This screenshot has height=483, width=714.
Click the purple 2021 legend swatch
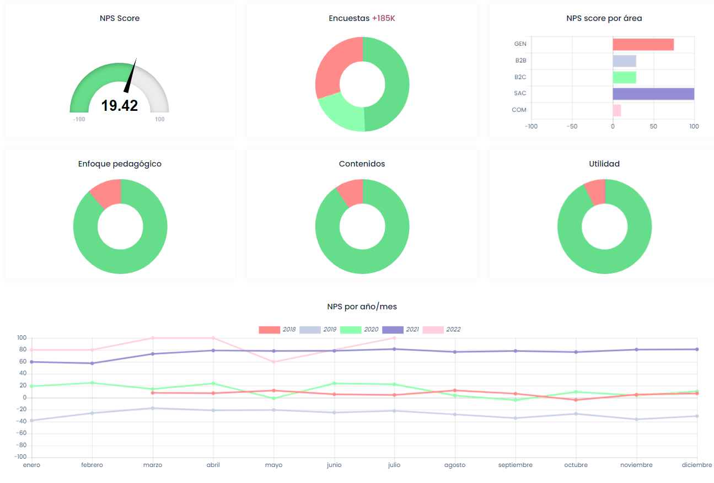393,330
